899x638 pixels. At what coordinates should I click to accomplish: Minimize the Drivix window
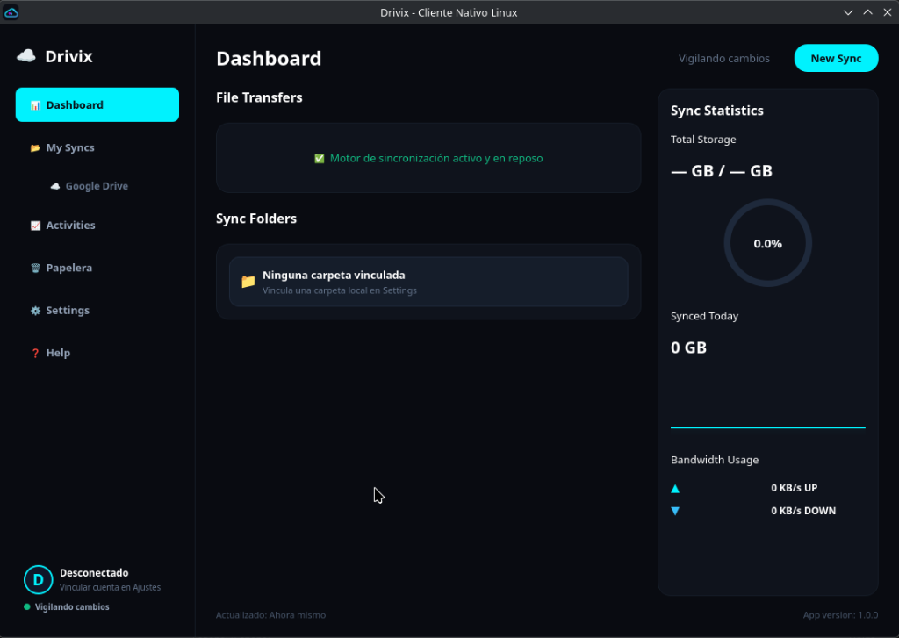tap(848, 12)
